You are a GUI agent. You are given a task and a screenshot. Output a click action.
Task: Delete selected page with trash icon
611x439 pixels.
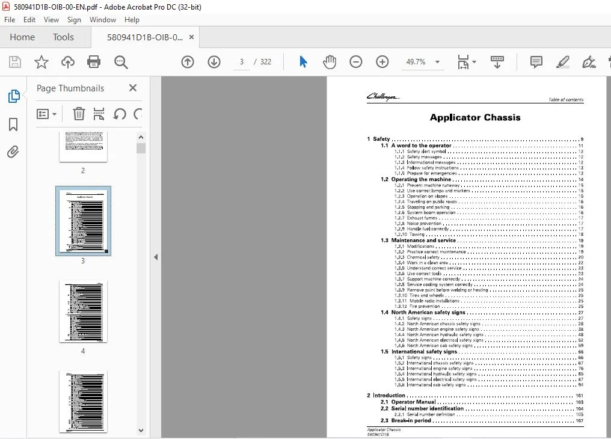pyautogui.click(x=79, y=114)
